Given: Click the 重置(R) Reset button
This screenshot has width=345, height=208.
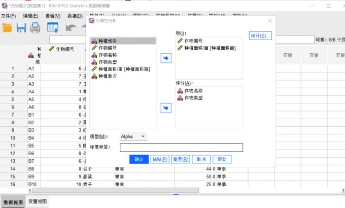Looking at the screenshot, I should click(181, 159).
